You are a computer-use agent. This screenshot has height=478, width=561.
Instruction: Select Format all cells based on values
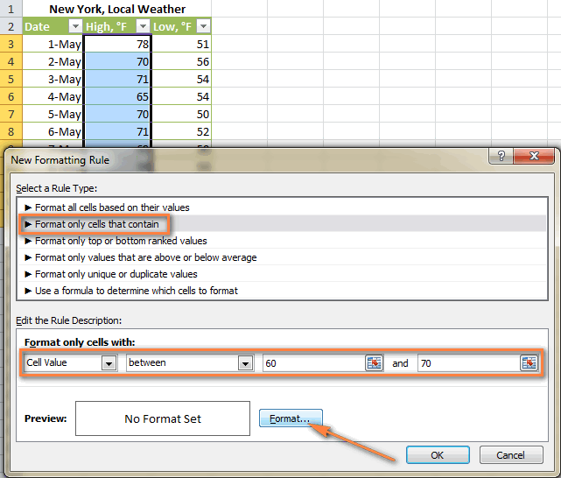click(x=112, y=207)
